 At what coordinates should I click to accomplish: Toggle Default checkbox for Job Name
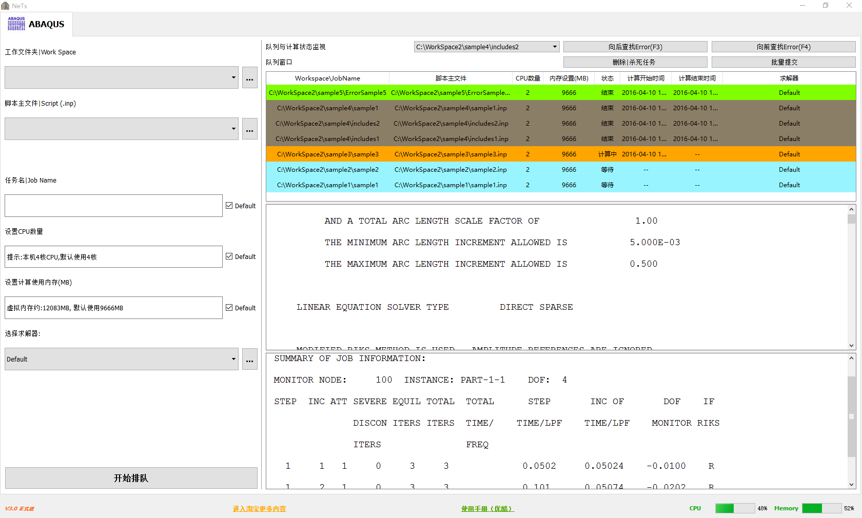pos(229,206)
